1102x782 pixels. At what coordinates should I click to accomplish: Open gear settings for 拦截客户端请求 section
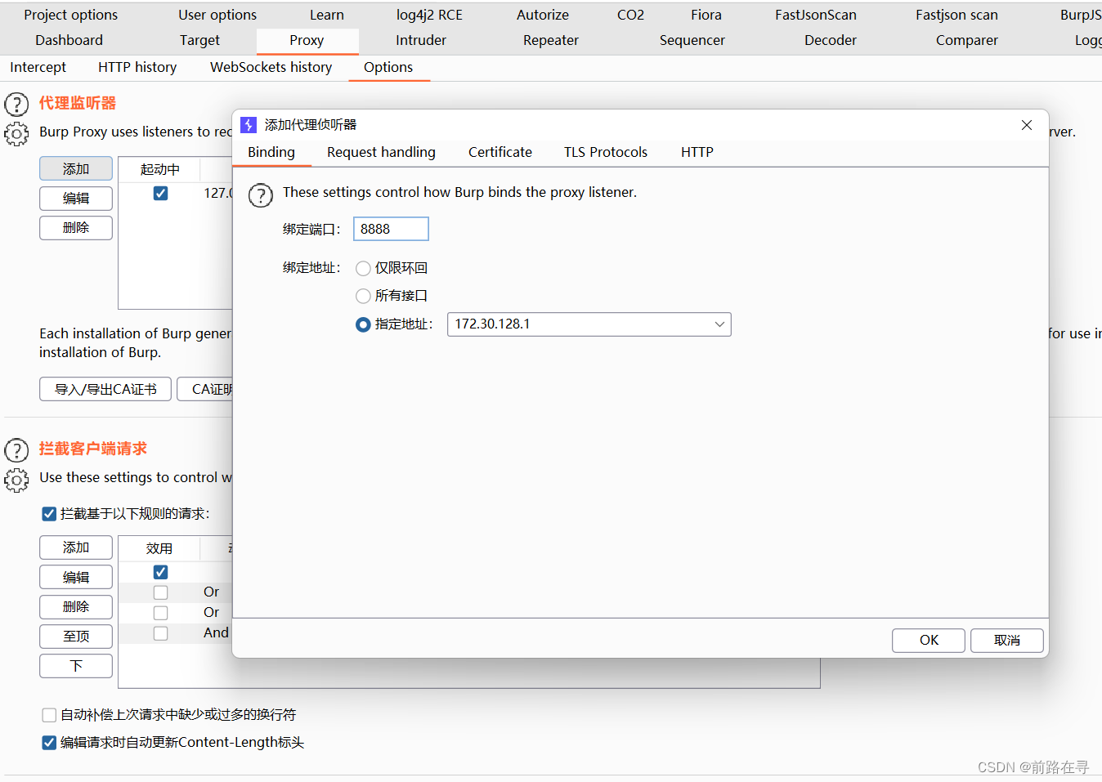tap(16, 480)
